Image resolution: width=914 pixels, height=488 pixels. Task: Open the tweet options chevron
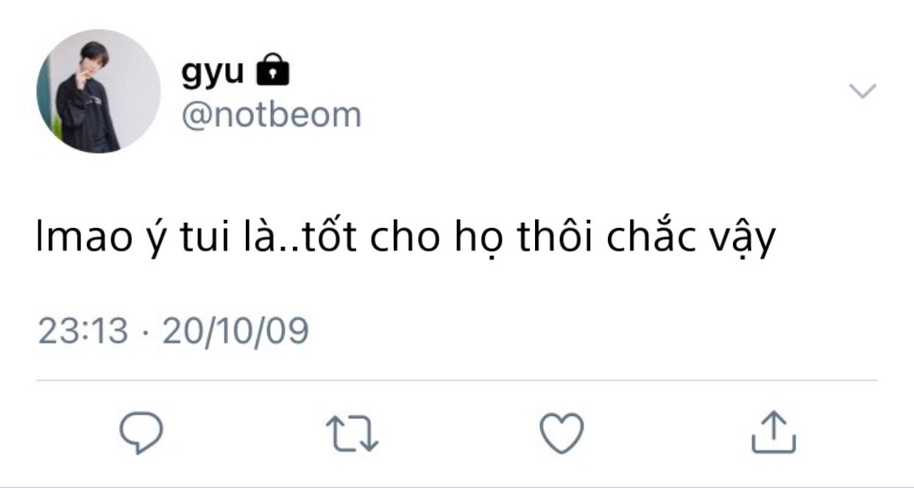[x=862, y=91]
